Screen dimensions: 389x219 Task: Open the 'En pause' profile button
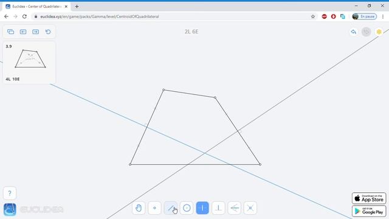coord(365,16)
